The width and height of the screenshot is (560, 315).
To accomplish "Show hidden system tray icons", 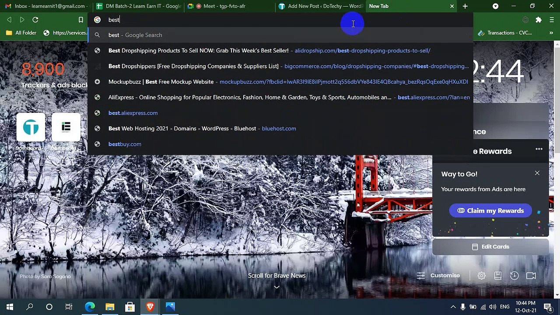I will [x=453, y=307].
